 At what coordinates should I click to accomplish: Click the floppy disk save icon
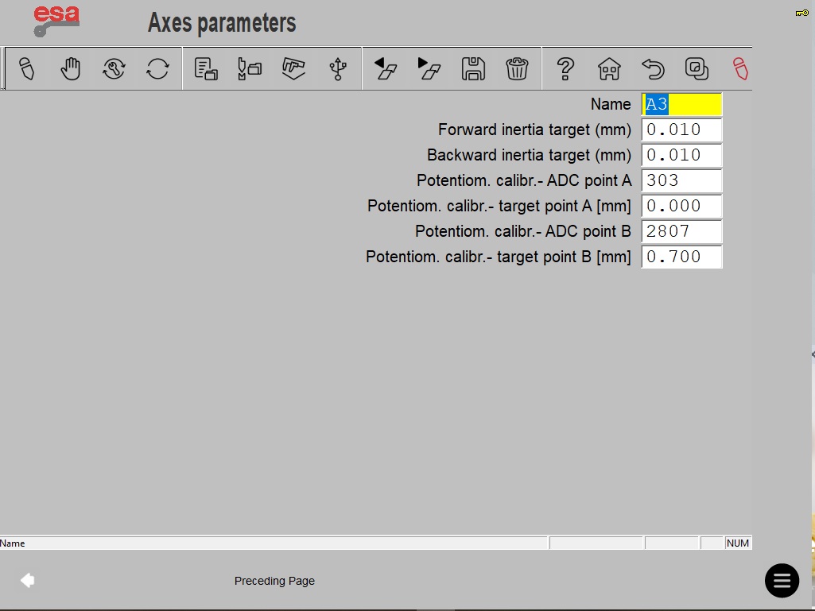473,68
